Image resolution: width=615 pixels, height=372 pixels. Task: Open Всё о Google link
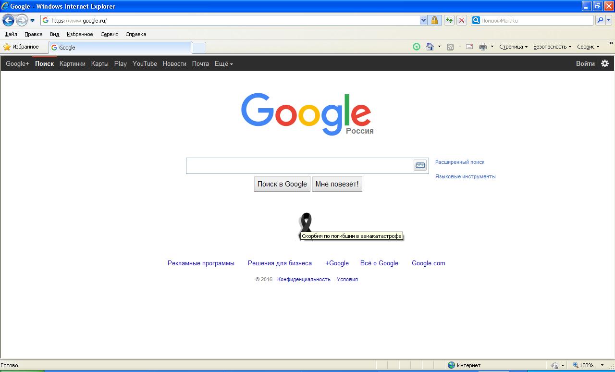coord(379,263)
